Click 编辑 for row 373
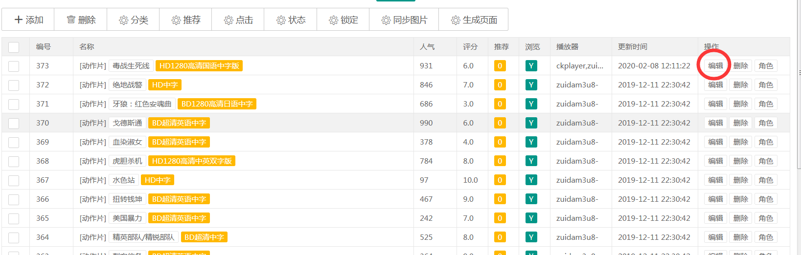The image size is (801, 255). 715,66
